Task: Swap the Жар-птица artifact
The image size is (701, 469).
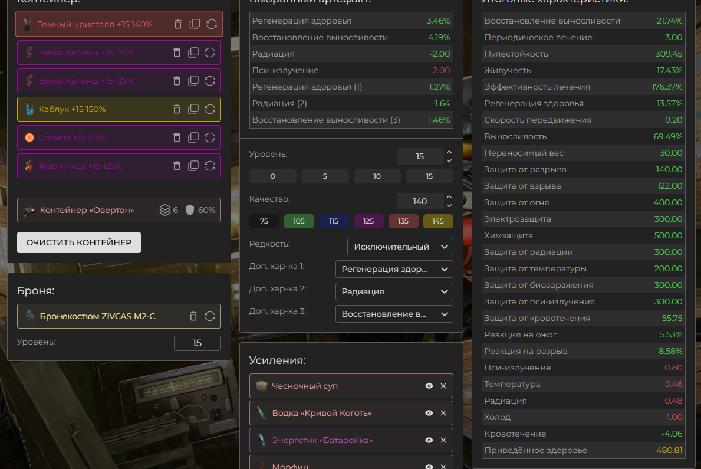Action: pyautogui.click(x=210, y=166)
